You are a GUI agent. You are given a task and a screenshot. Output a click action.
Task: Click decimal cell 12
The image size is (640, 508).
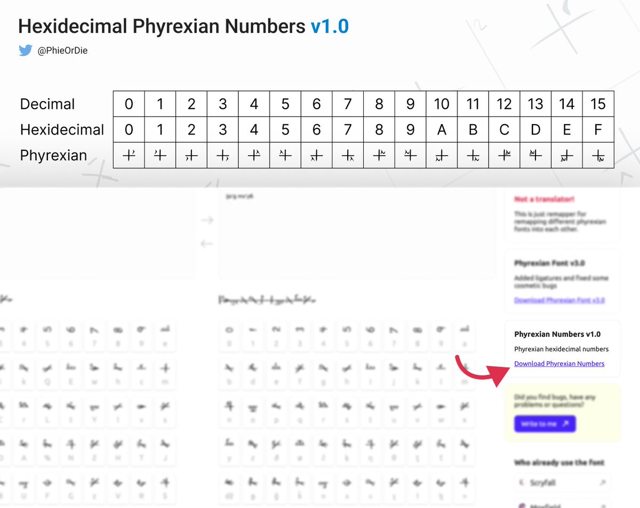coord(504,104)
